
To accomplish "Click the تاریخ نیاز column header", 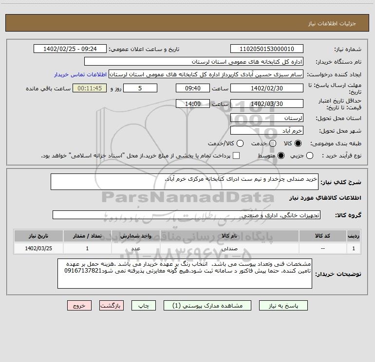I will (38, 236).
